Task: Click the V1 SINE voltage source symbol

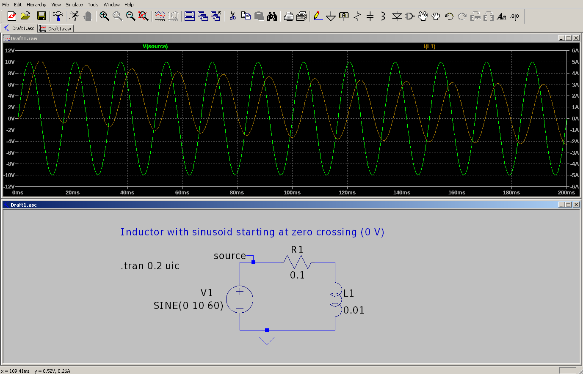Action: 240,299
